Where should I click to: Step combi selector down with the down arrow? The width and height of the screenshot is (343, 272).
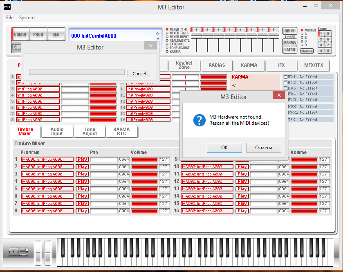tap(158, 38)
